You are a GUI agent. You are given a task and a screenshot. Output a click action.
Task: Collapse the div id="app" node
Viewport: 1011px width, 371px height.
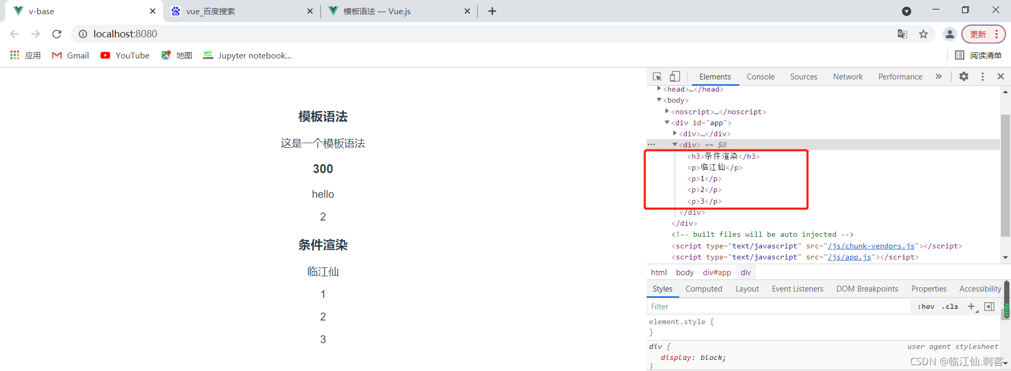pos(667,122)
